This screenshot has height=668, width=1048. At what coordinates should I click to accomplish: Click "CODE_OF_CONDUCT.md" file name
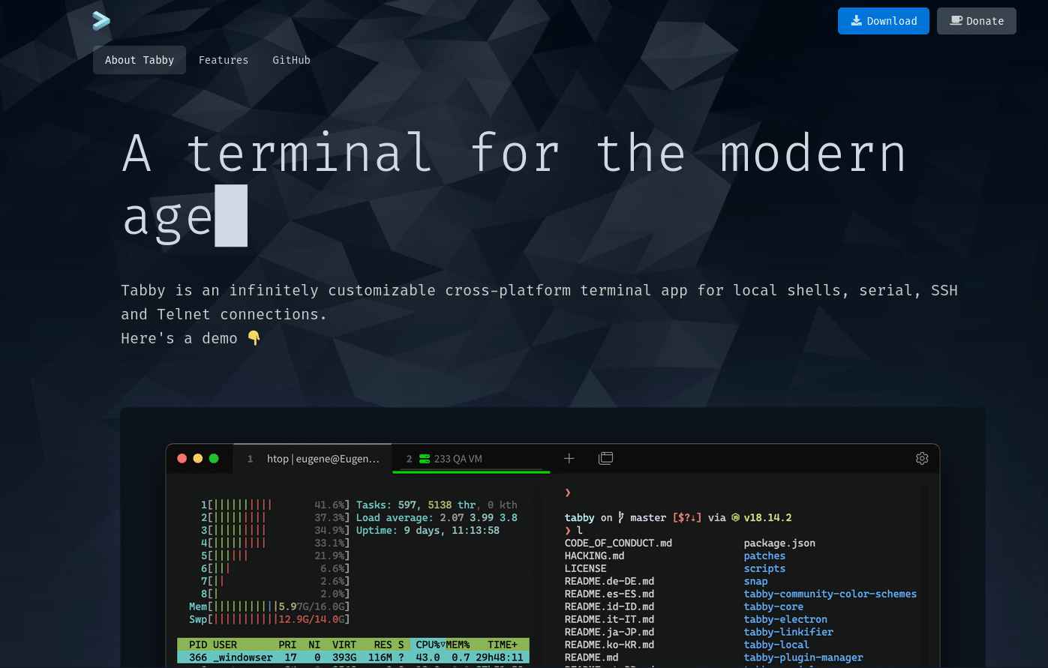[x=618, y=543]
